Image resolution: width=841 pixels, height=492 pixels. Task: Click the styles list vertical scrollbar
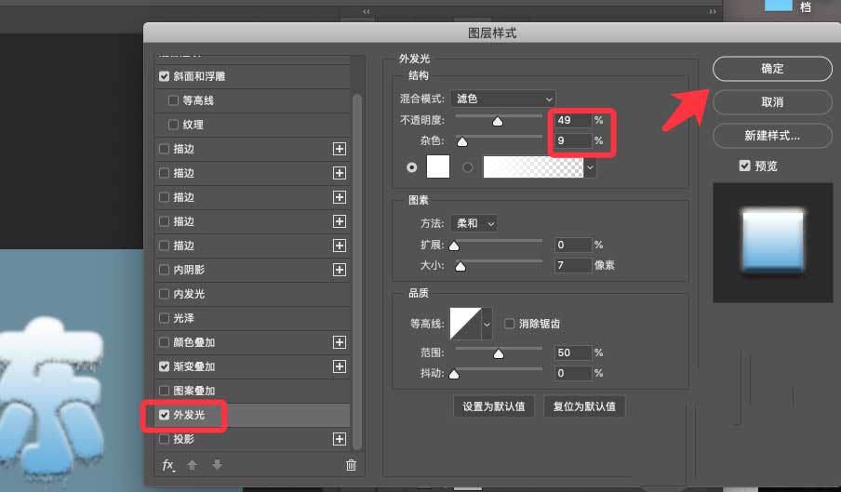[x=357, y=272]
